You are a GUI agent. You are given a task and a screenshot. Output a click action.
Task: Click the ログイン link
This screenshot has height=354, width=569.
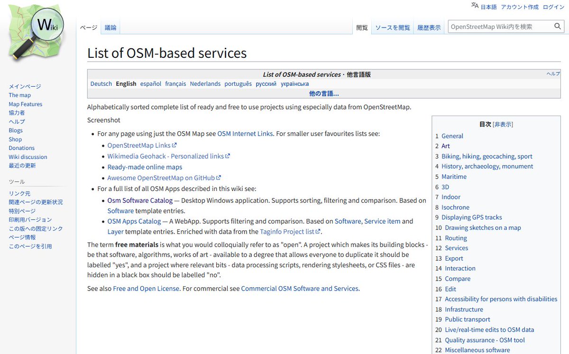pyautogui.click(x=554, y=7)
